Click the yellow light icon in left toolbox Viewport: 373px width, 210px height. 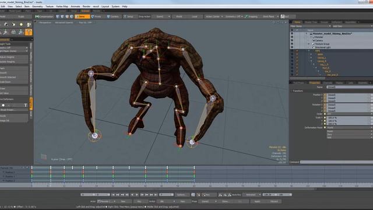[x=21, y=24]
